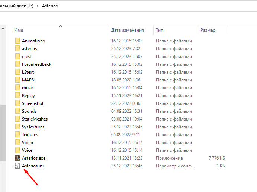Select the Asterios.exe file name

[34, 158]
